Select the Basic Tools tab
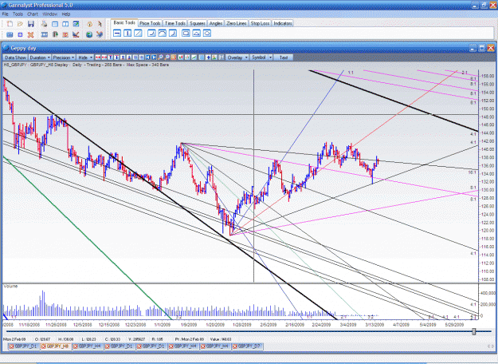Viewport: 498px width, 364px height. (x=124, y=22)
